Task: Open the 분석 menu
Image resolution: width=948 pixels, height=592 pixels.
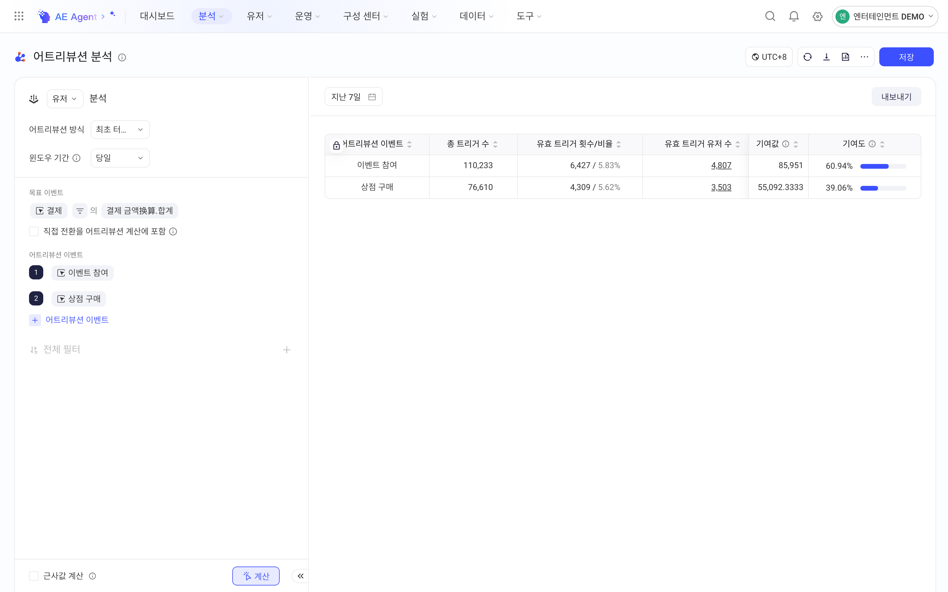Action: 211,16
